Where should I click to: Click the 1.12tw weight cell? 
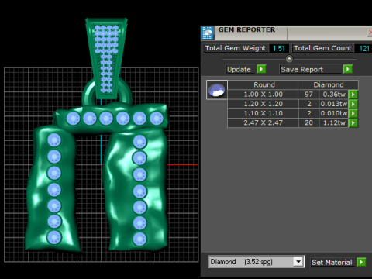334,123
